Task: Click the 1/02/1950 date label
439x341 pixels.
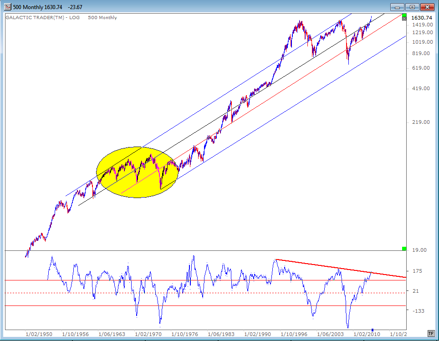Action: click(39, 334)
